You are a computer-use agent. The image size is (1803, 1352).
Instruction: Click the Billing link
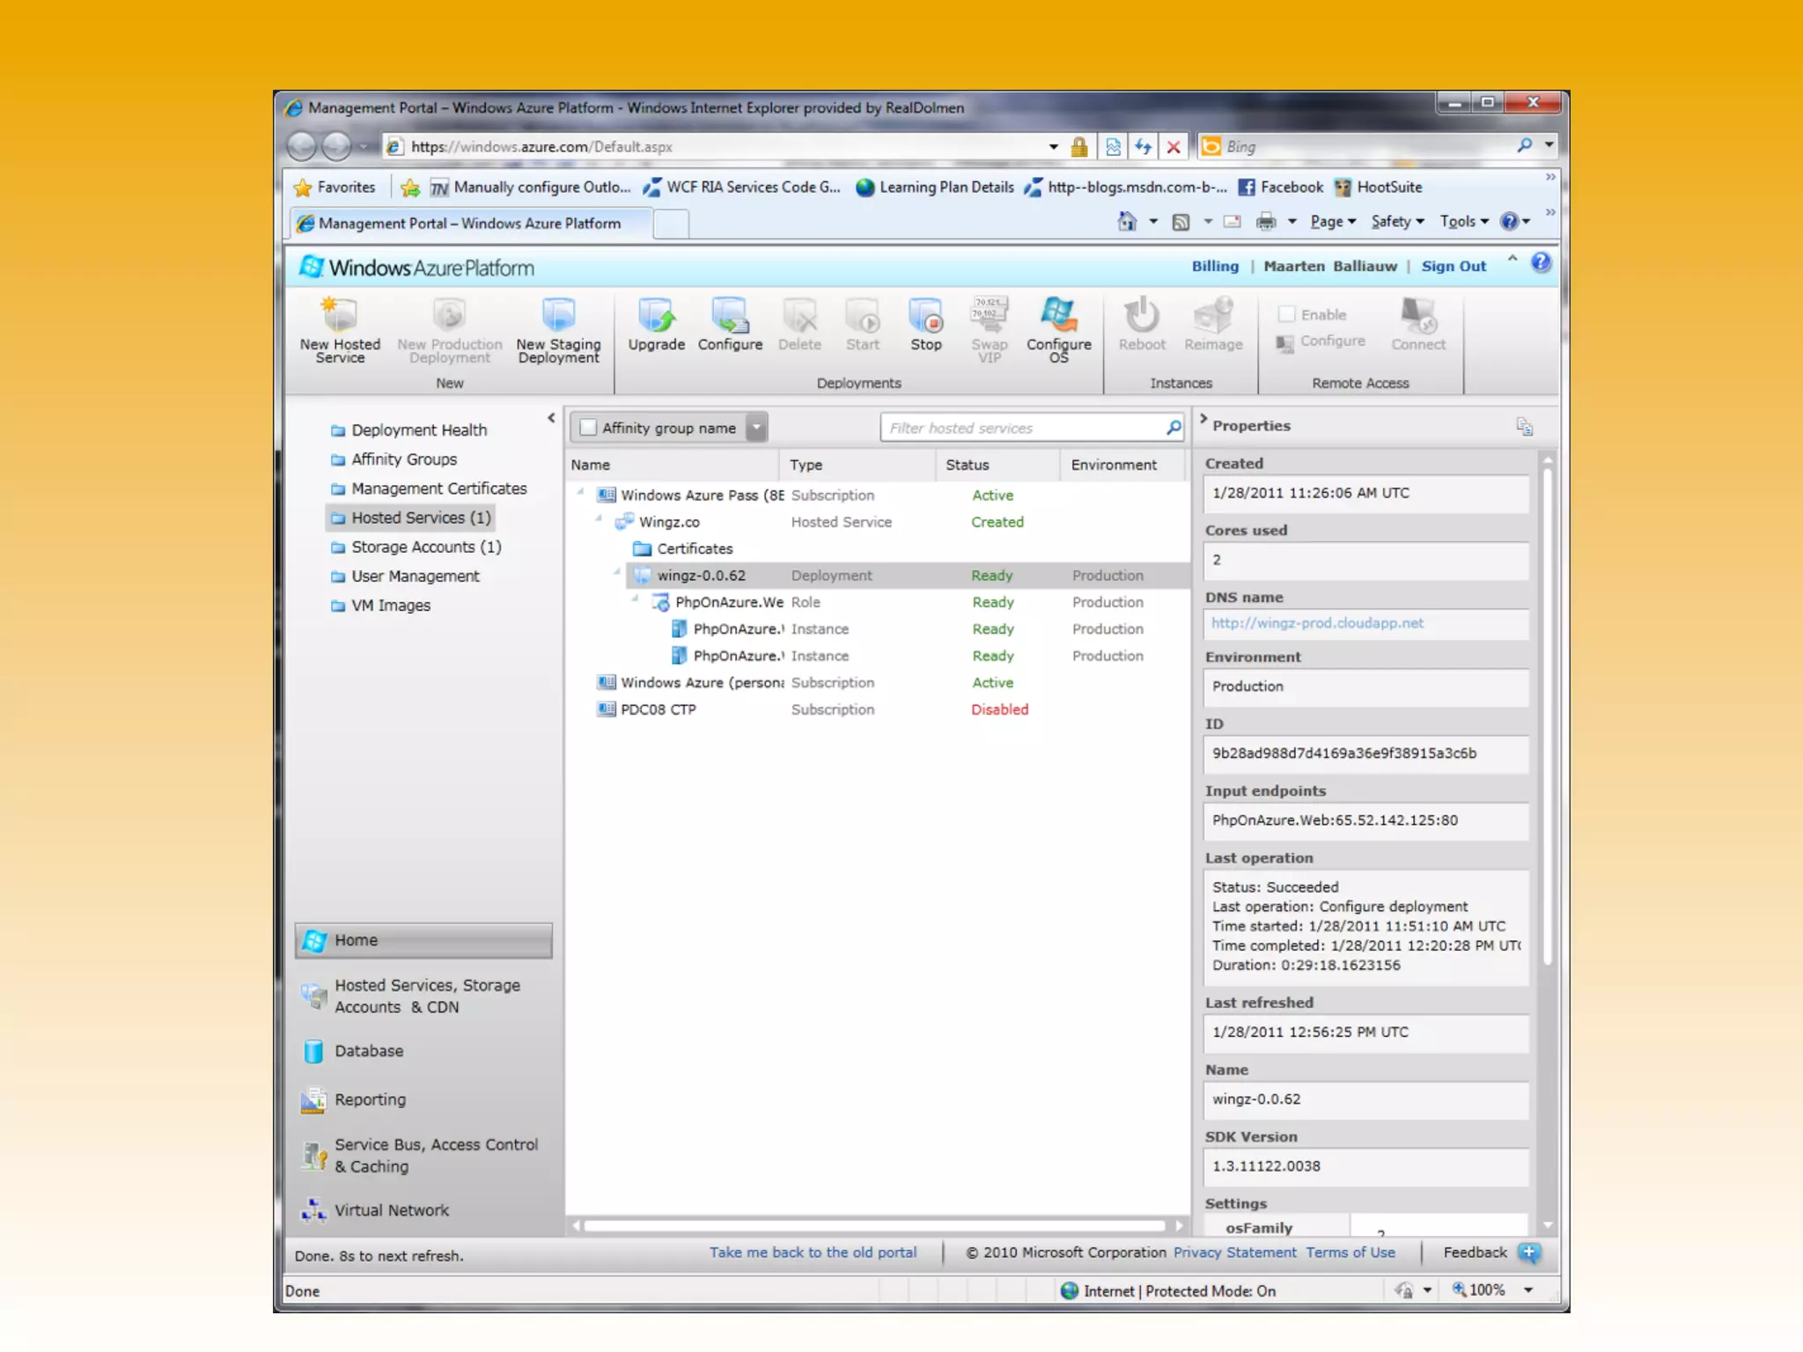(1215, 267)
